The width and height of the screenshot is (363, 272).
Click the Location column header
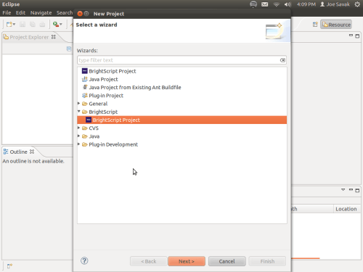[x=347, y=209]
